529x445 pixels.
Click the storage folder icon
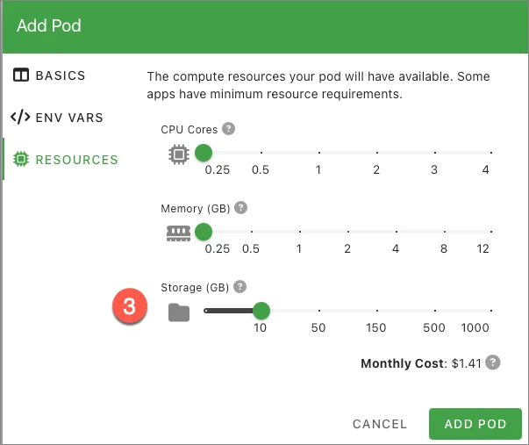point(179,312)
